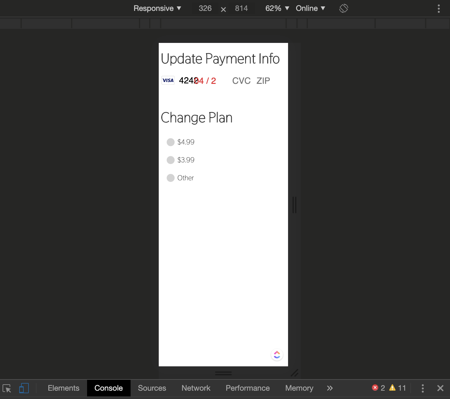The width and height of the screenshot is (450, 399).
Task: Click the ClickUp floating button icon
Action: (x=277, y=355)
